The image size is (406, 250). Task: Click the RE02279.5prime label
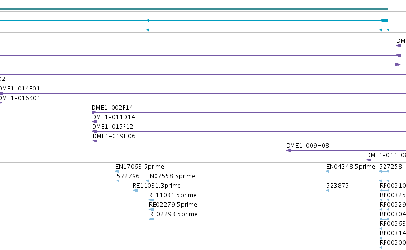[x=173, y=205]
